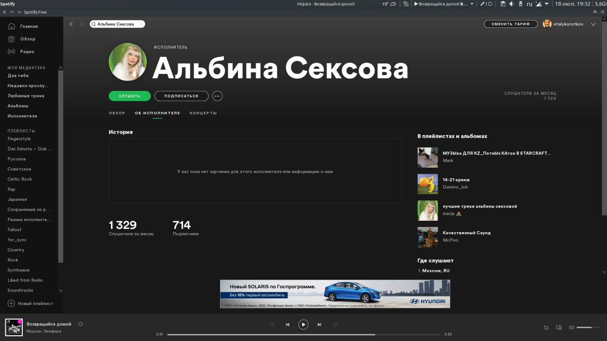Open the Советское playlist
607x341 pixels.
pyautogui.click(x=19, y=169)
